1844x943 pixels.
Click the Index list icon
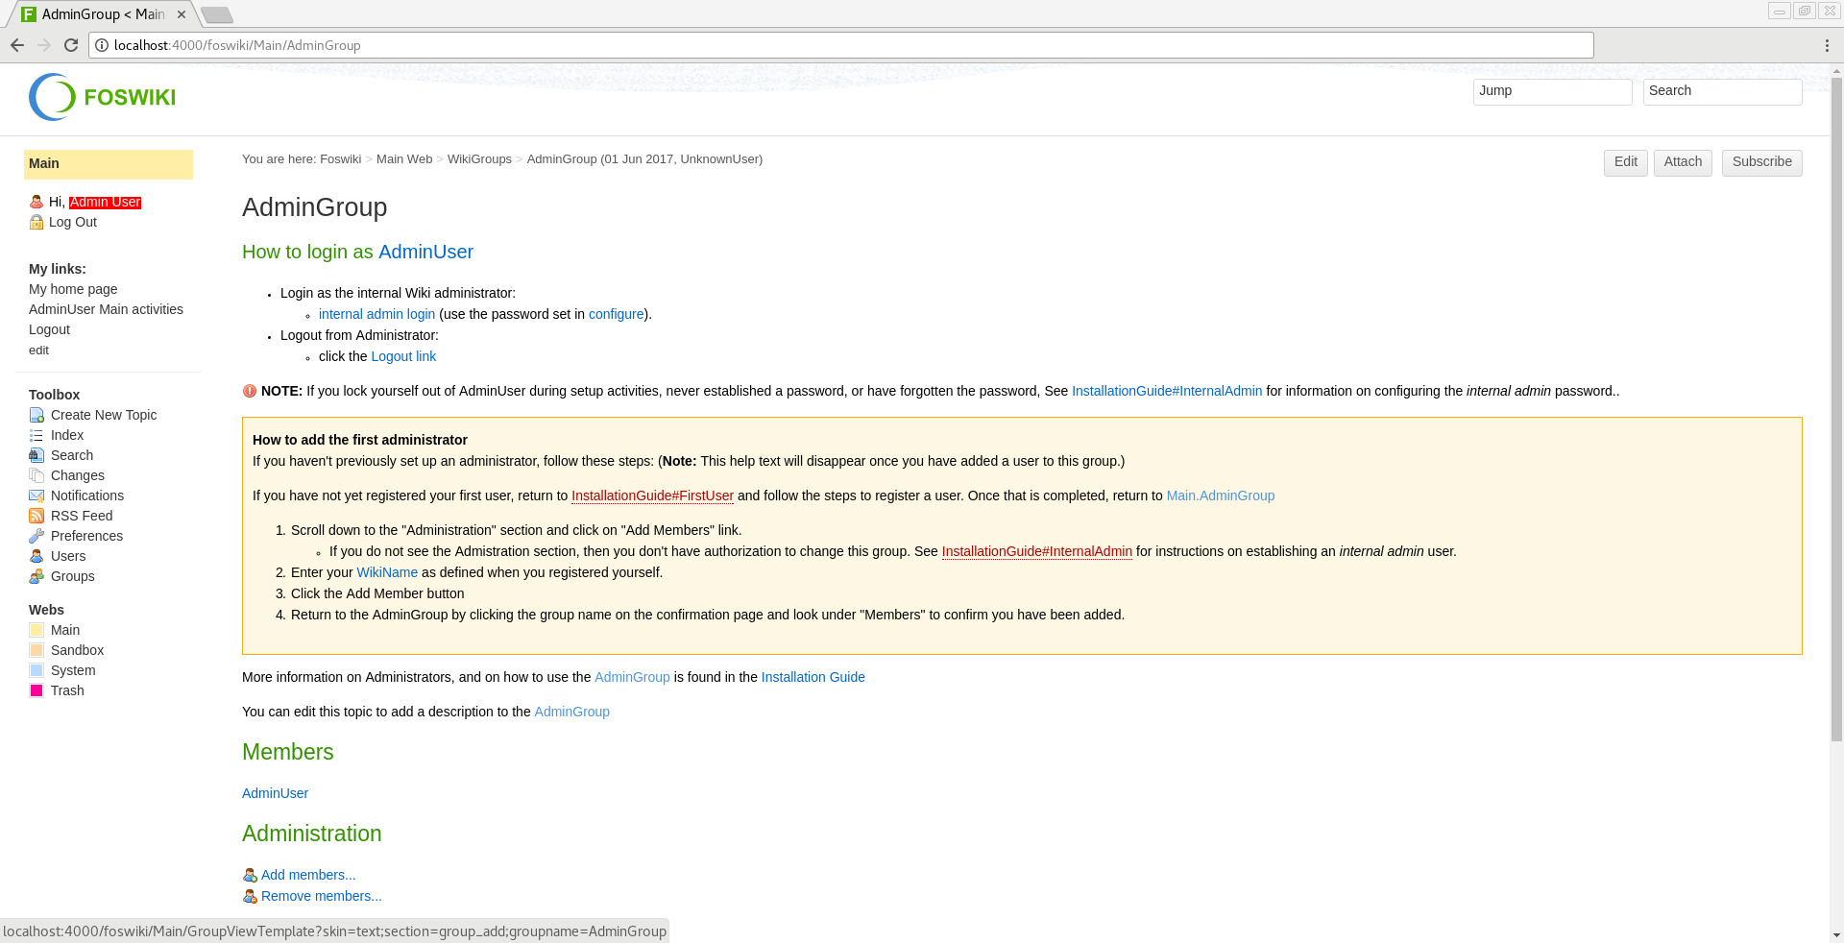(x=36, y=435)
